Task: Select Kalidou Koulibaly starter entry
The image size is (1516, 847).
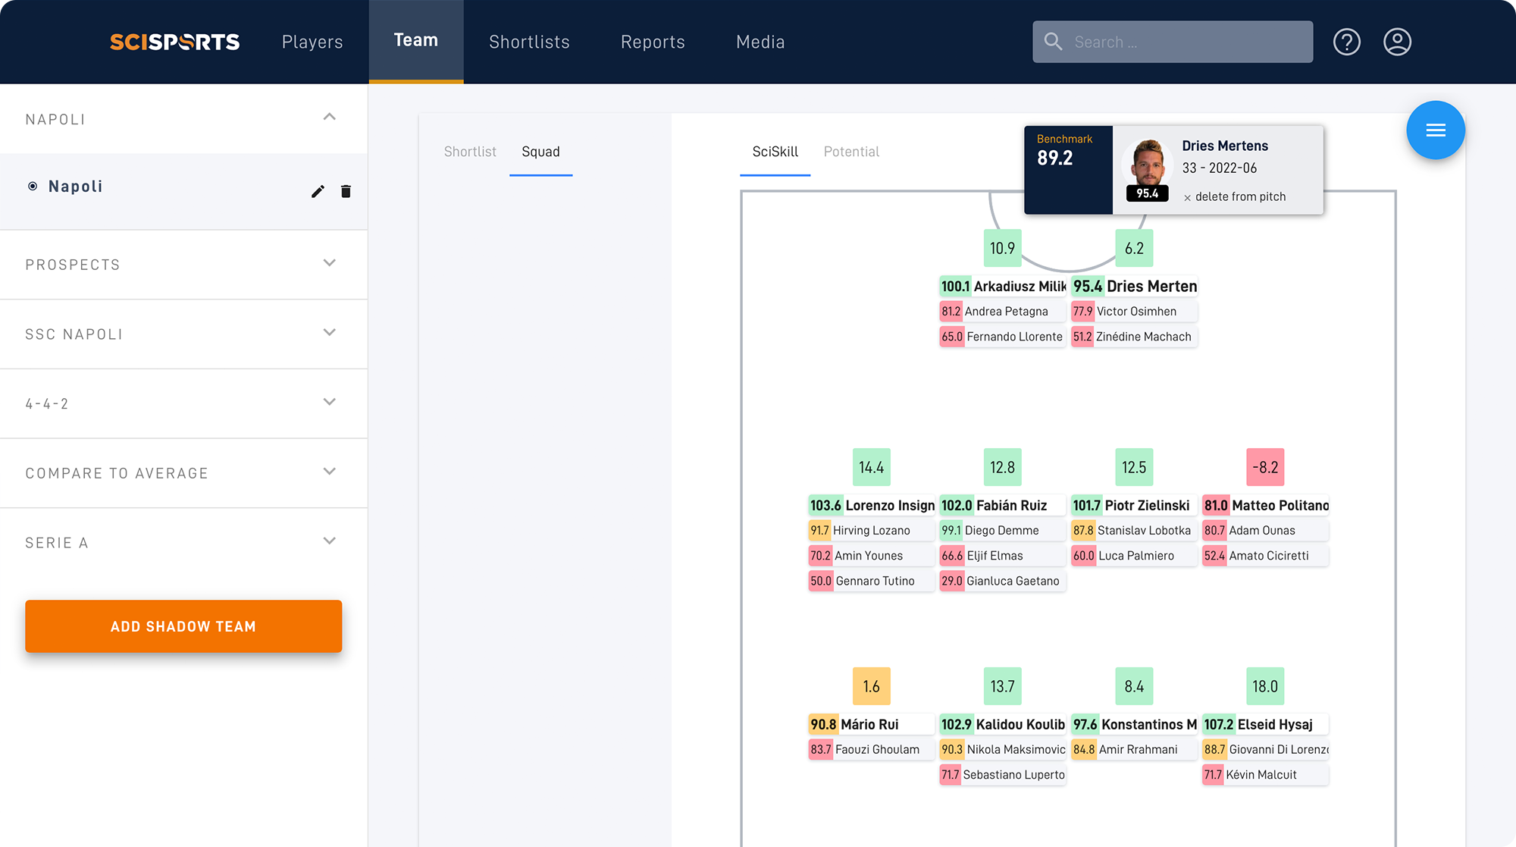Action: click(1003, 724)
